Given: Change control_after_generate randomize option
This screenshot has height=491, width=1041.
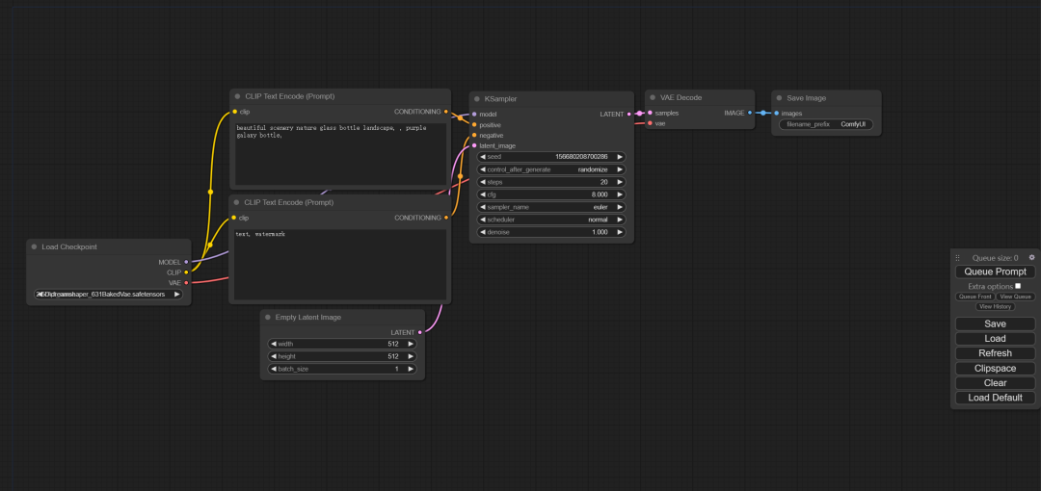Looking at the screenshot, I should [x=551, y=169].
